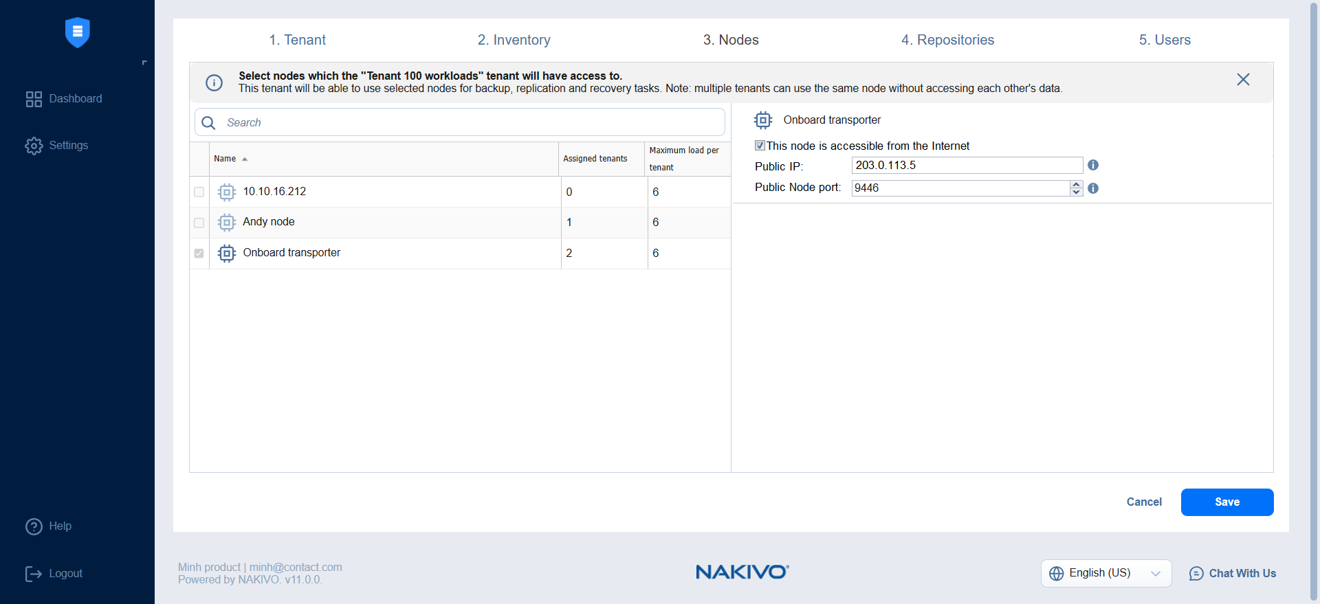The image size is (1320, 604).
Task: Click the Public IP info icon
Action: 1093,165
